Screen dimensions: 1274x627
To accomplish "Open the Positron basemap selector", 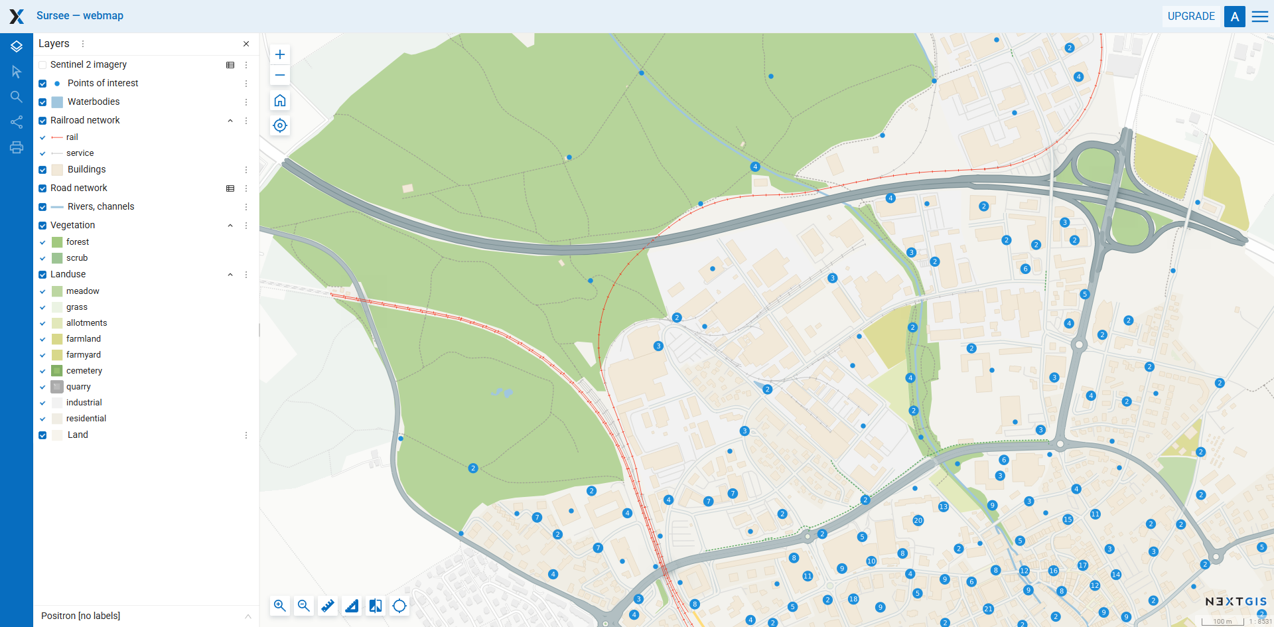I will [x=146, y=616].
